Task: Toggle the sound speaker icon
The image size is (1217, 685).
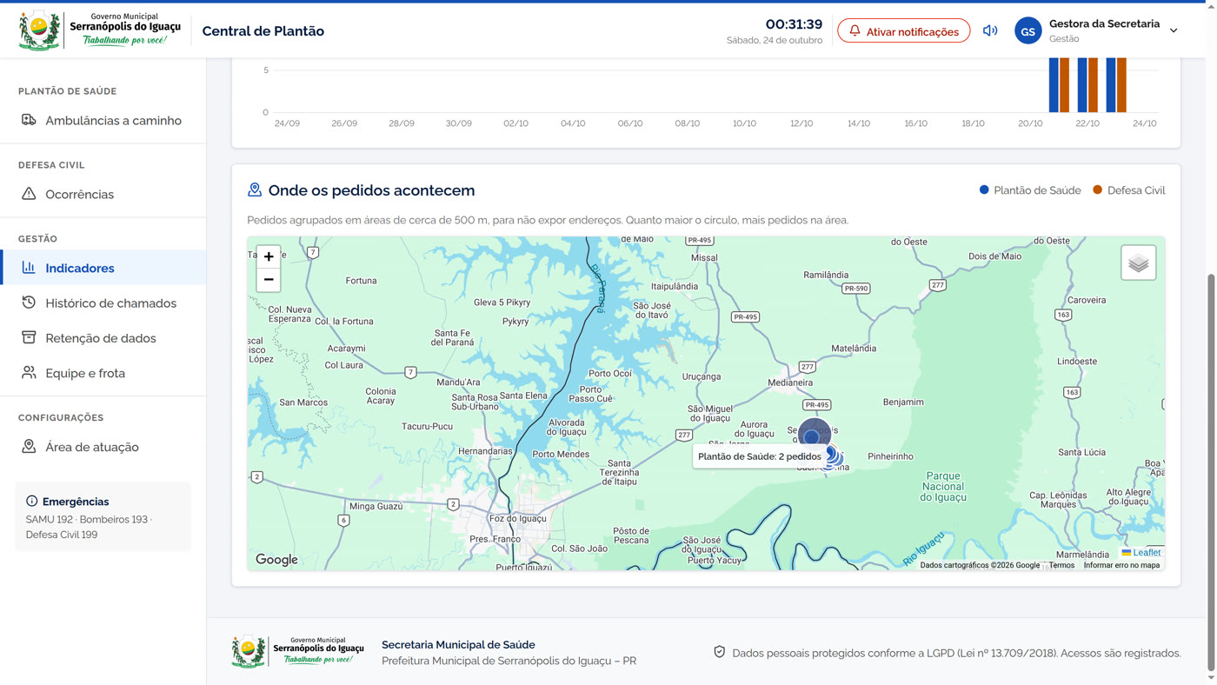Action: [x=990, y=30]
